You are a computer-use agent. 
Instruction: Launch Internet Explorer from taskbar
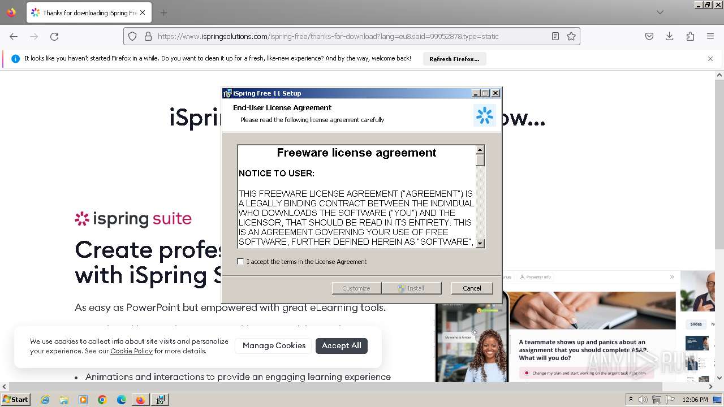[x=45, y=400]
